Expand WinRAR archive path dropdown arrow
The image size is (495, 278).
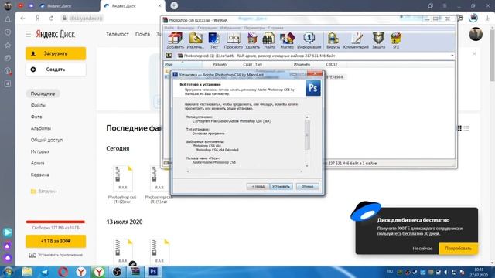452,56
